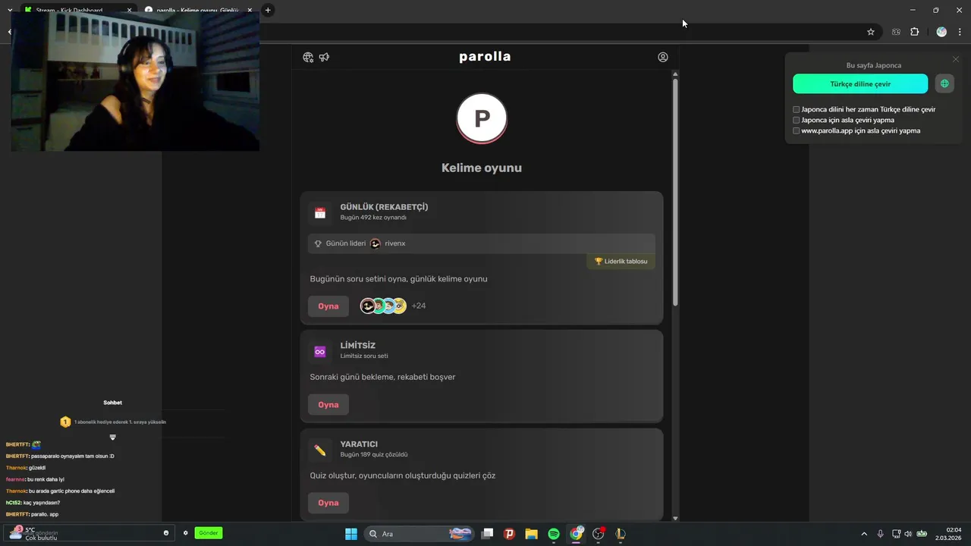This screenshot has width=971, height=546.
Task: Open the red P app on the taskbar
Action: [509, 534]
